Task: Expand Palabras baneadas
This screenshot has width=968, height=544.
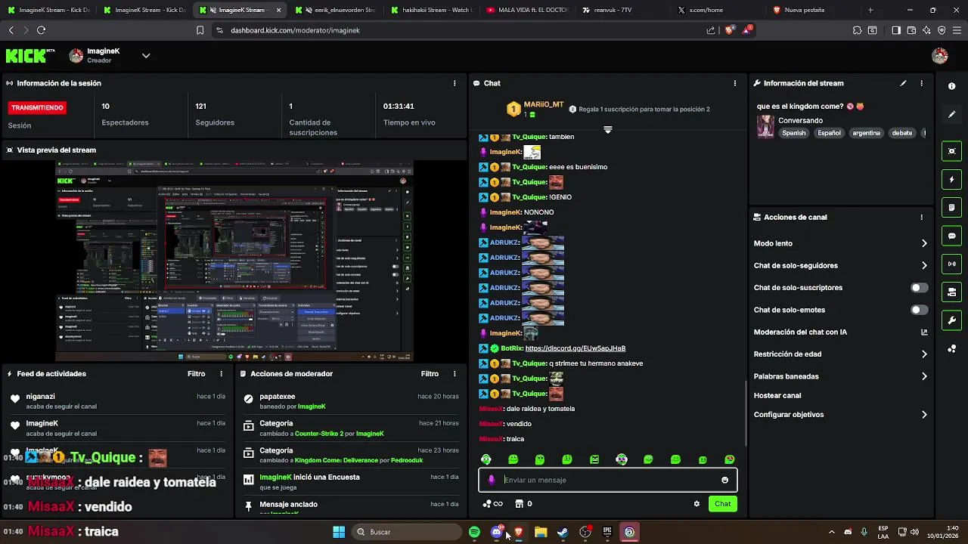Action: click(x=924, y=376)
